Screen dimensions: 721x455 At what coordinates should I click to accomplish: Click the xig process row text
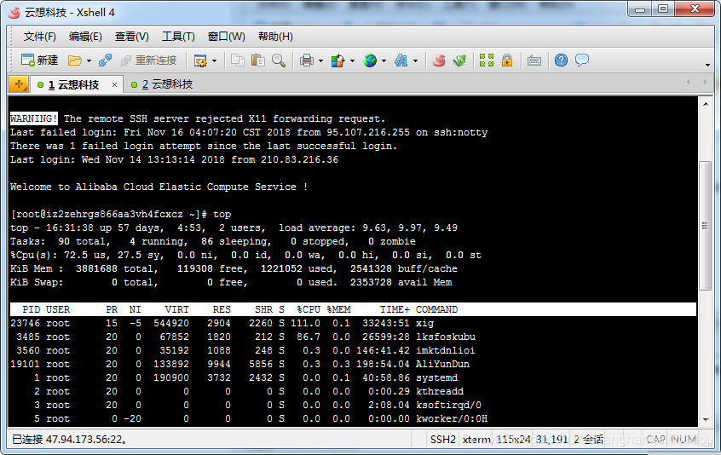[222, 323]
